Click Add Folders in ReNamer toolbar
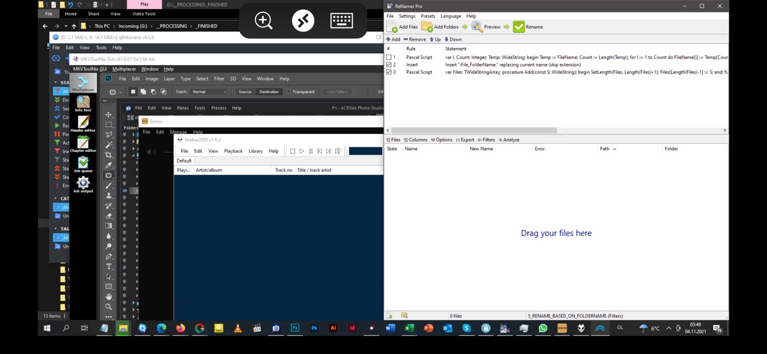The width and height of the screenshot is (767, 354). point(440,27)
